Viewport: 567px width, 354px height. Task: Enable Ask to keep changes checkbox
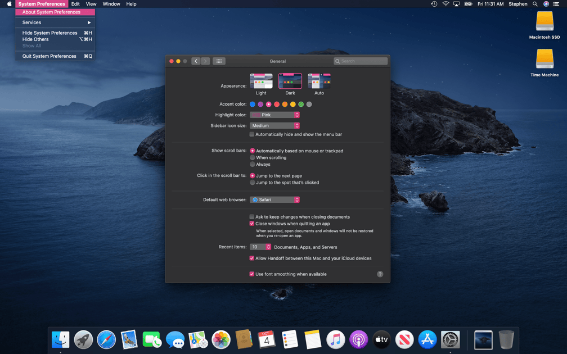click(251, 217)
